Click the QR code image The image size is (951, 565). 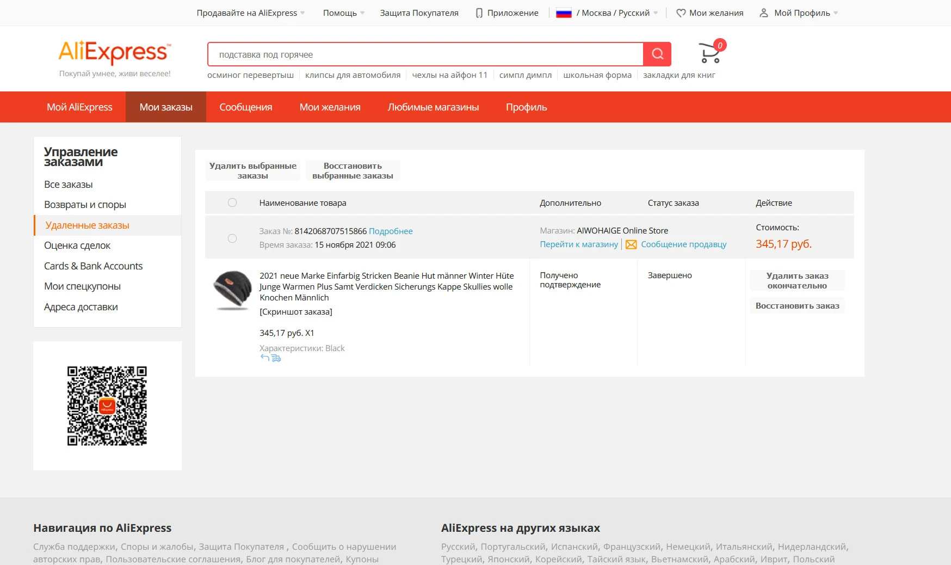pos(107,406)
